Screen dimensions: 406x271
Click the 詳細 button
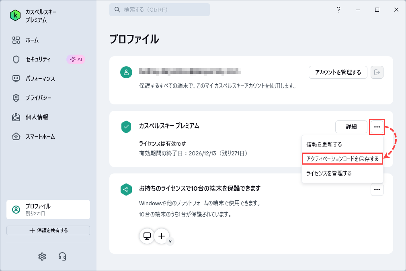(x=351, y=127)
